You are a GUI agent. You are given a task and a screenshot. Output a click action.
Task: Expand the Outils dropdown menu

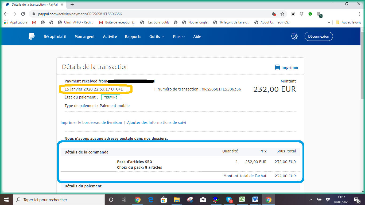157,37
